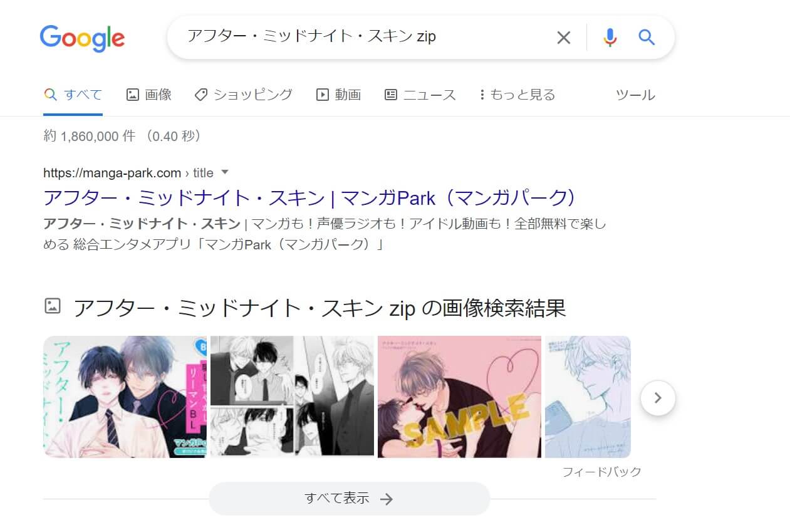Screen dimensions: 790x525
Task: Open the ショッピング tab
Action: pos(244,95)
